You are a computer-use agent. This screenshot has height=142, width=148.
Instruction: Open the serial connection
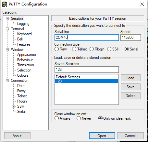pos(102,136)
